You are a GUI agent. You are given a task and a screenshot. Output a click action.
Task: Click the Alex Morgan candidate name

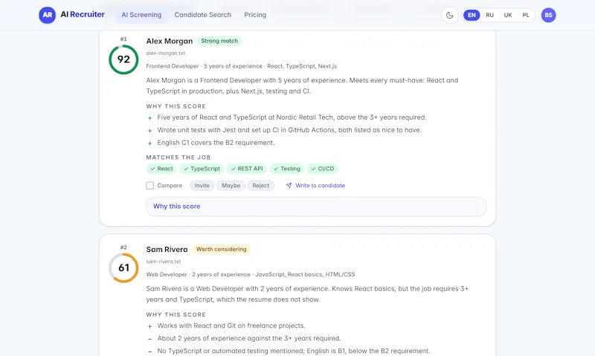pyautogui.click(x=170, y=41)
